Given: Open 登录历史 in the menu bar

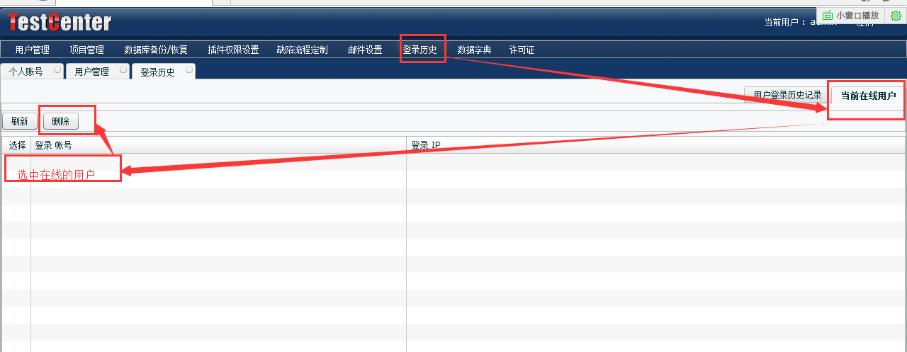Looking at the screenshot, I should pos(419,50).
